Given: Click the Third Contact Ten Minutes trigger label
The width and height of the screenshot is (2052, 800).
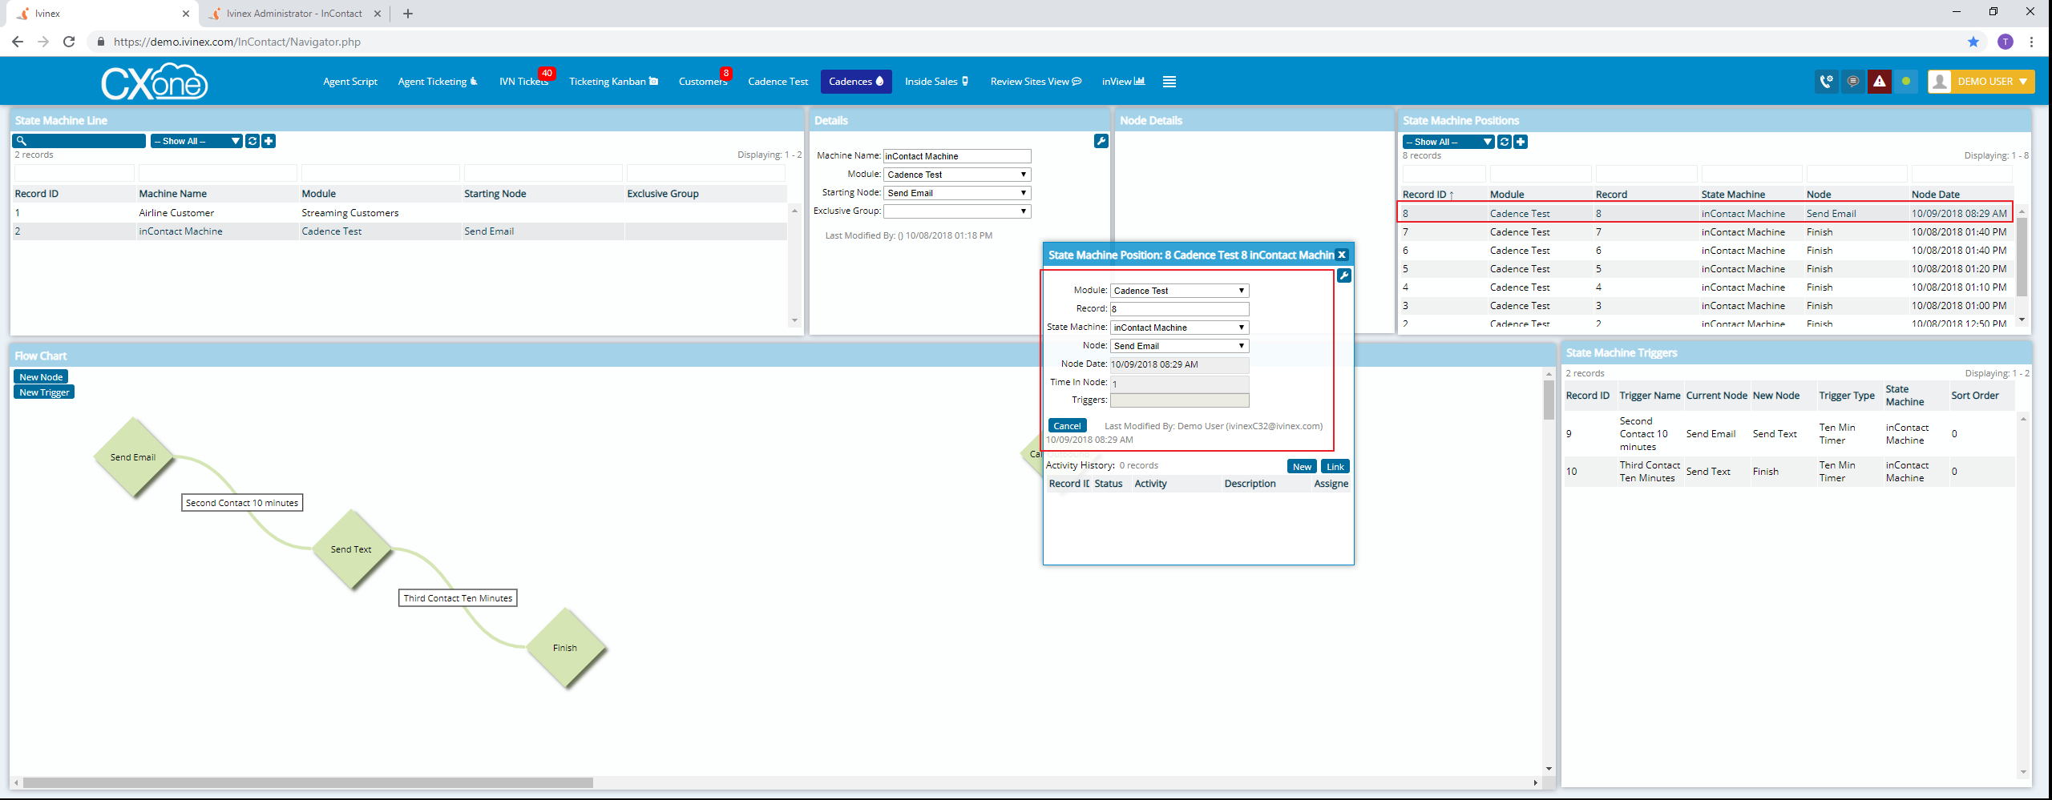Looking at the screenshot, I should pyautogui.click(x=458, y=598).
